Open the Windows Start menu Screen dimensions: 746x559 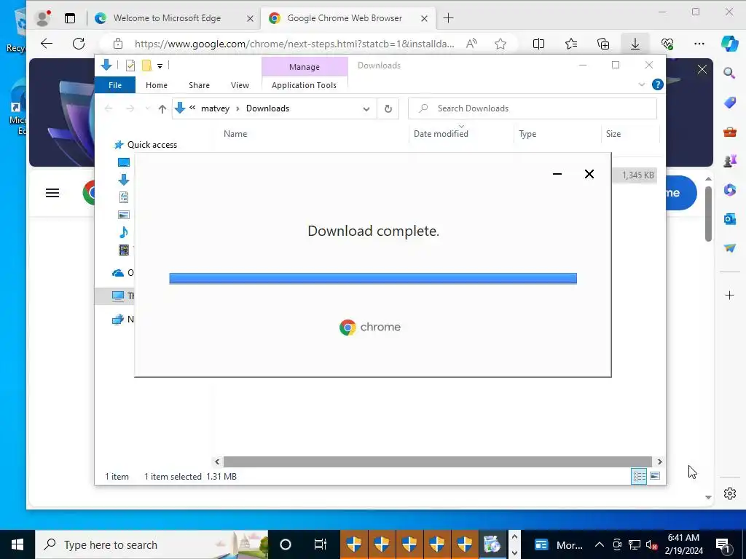click(x=17, y=544)
